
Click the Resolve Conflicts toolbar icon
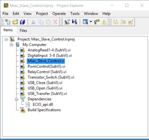pyautogui.click(x=97, y=22)
